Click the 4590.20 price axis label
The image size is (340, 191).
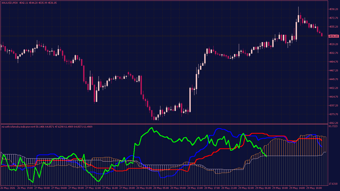click(333, 9)
